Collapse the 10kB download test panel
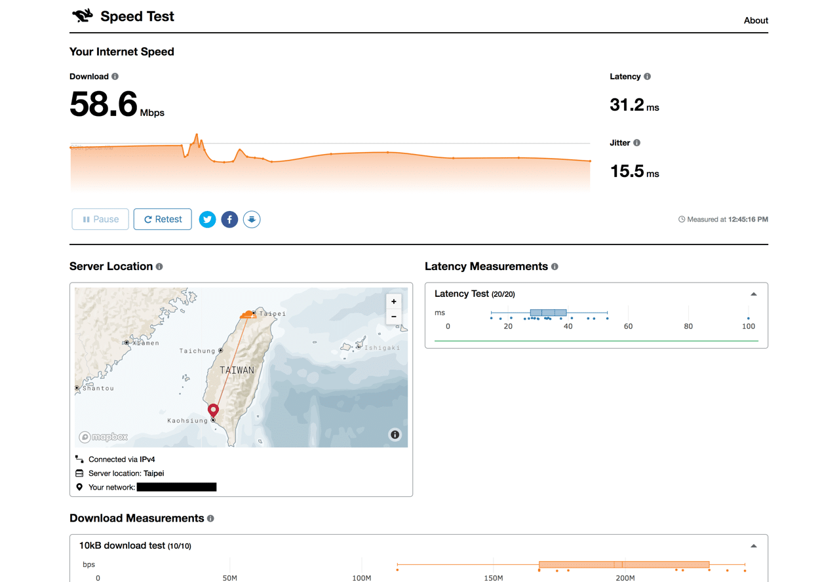 (754, 545)
